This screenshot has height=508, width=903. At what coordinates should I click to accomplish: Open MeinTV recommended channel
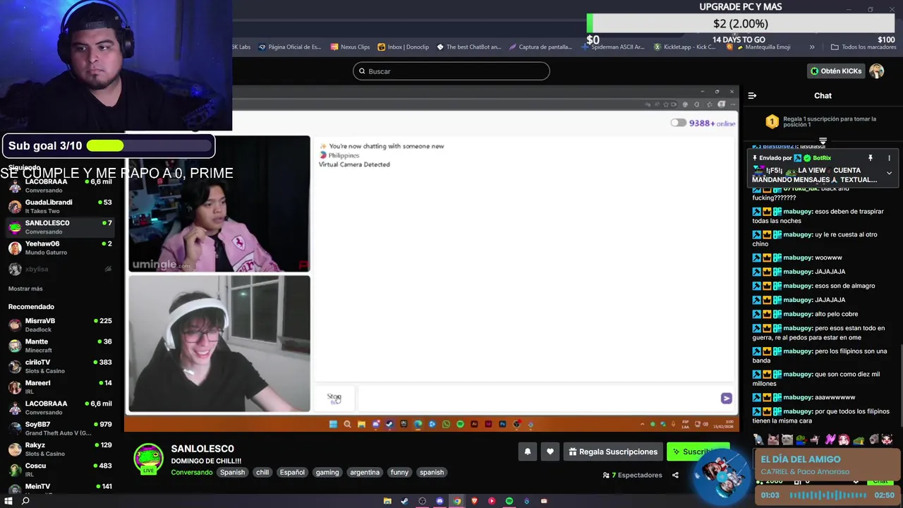tap(61, 488)
